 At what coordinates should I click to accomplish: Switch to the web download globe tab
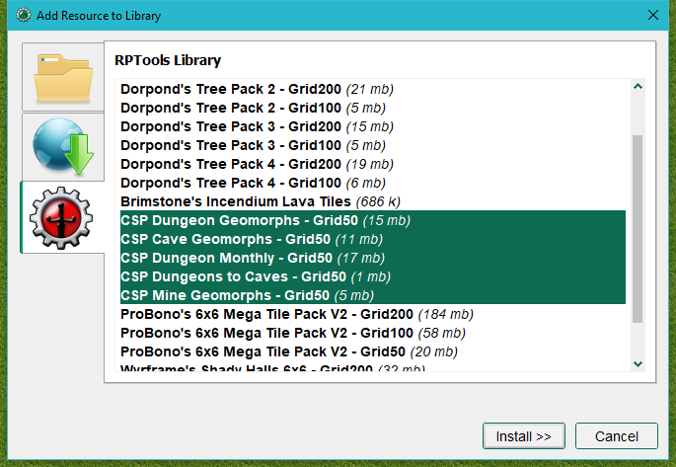tap(63, 146)
